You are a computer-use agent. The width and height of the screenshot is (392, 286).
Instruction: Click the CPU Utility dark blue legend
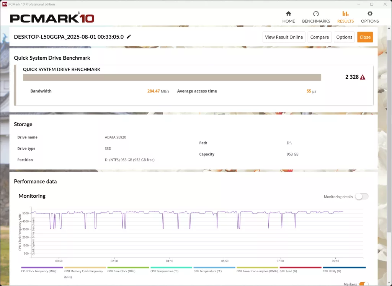coord(344,270)
